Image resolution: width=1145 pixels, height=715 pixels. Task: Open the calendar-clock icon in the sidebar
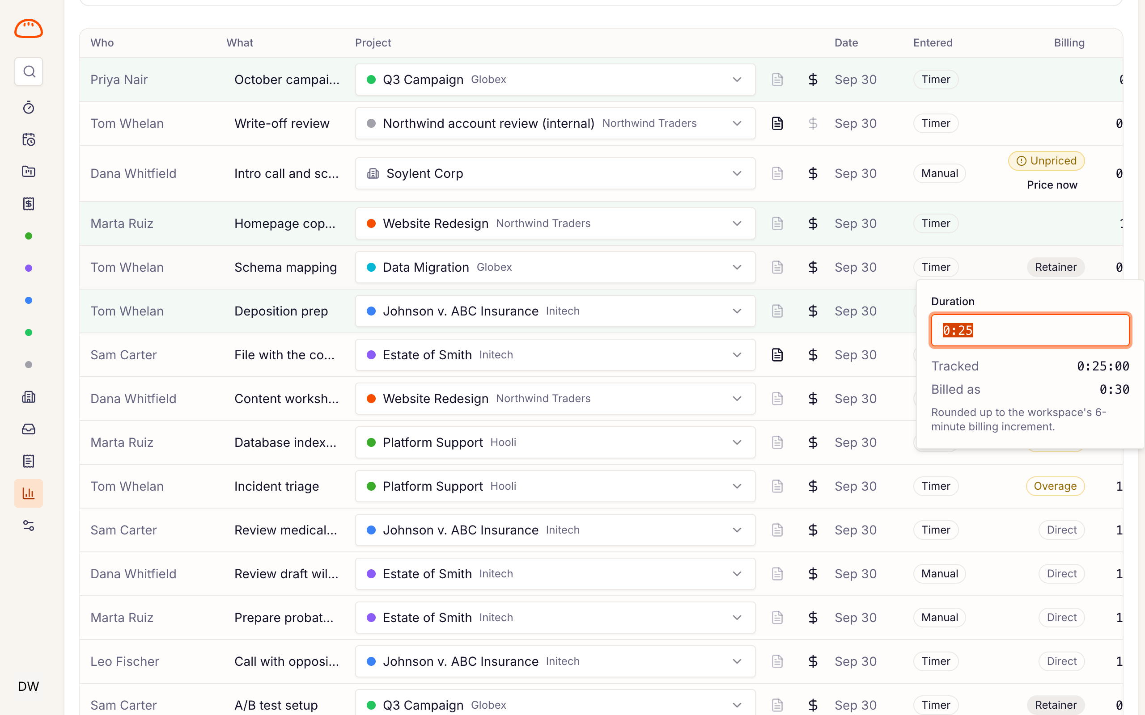pos(28,139)
